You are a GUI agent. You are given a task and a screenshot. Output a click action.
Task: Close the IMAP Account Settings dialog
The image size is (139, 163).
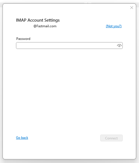click(x=132, y=8)
